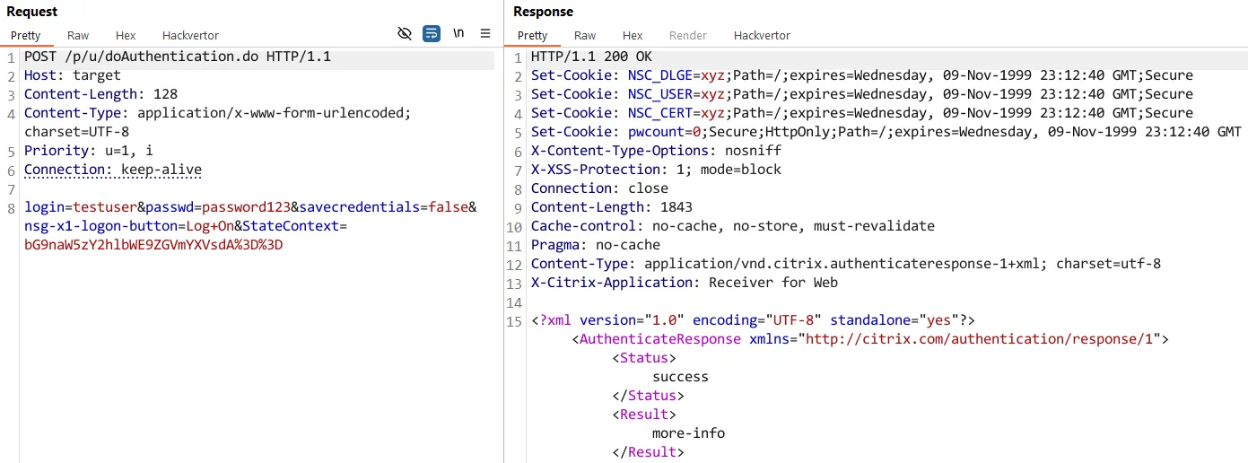
Task: Switch to the Response Hex tab
Action: click(x=633, y=36)
